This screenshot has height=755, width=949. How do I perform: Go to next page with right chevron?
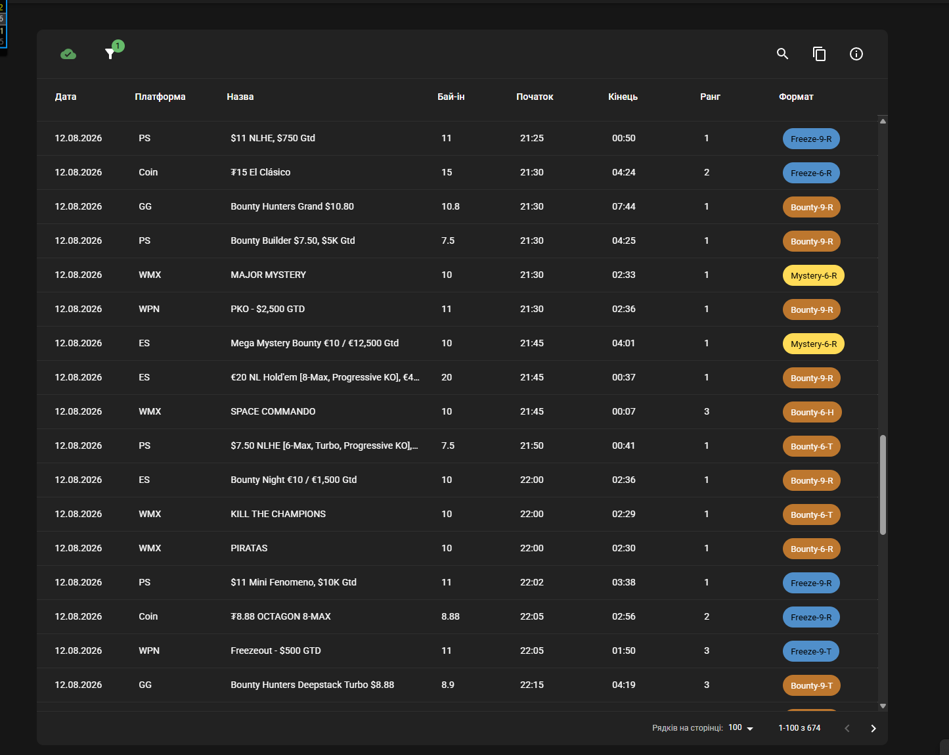(x=873, y=728)
